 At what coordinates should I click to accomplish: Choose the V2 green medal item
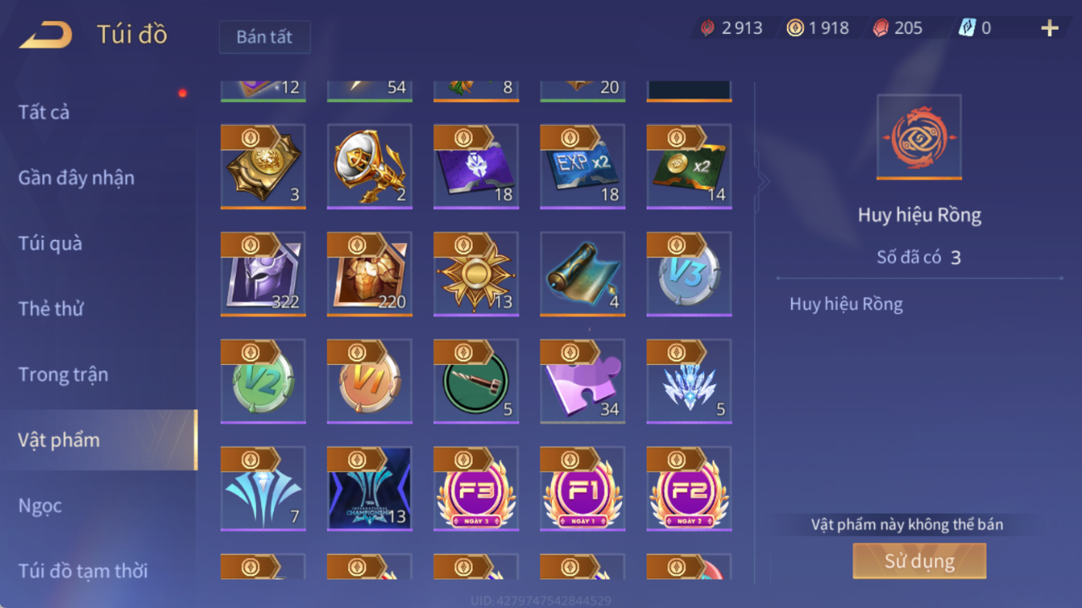point(263,382)
